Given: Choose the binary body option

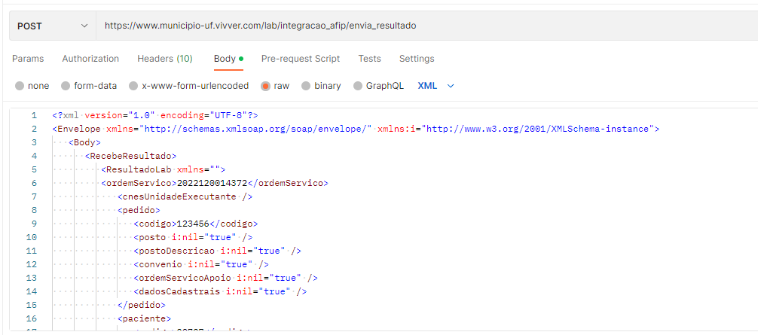Looking at the screenshot, I should (x=306, y=86).
